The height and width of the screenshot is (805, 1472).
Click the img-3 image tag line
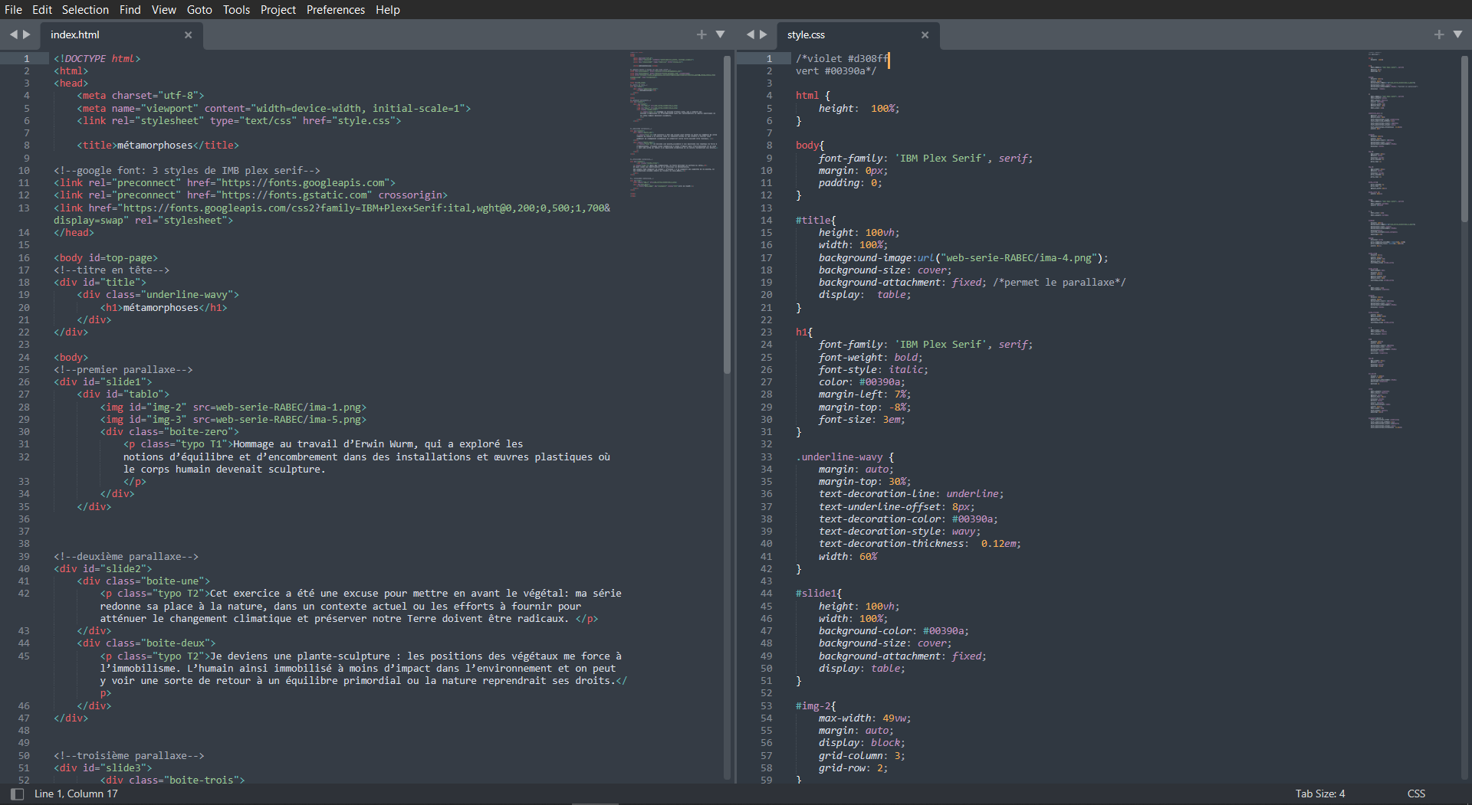233,419
